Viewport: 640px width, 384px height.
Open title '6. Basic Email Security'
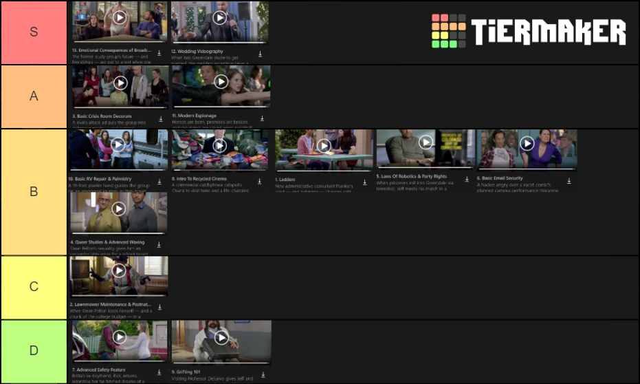tap(500, 178)
